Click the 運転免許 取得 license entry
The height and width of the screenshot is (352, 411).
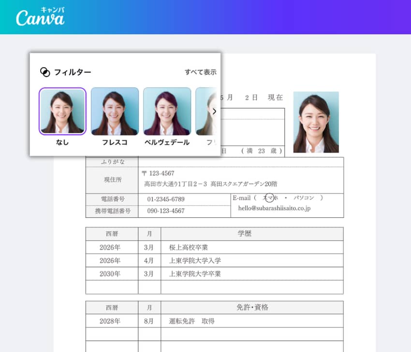pyautogui.click(x=191, y=321)
